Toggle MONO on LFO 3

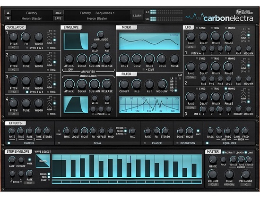(225, 89)
